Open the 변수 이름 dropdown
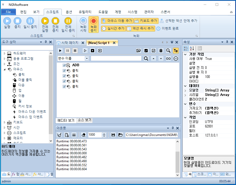236x185 pixels. [x=87, y=58]
